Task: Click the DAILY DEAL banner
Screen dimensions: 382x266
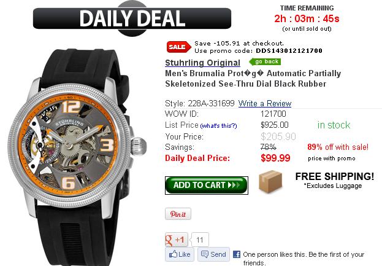Action: 132,18
